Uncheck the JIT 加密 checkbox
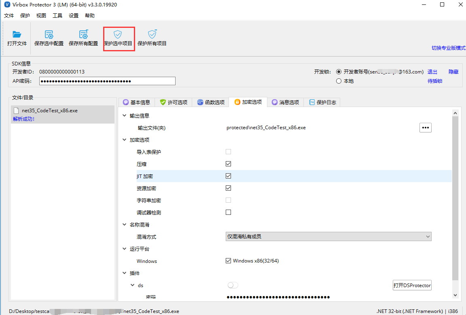Image resolution: width=466 pixels, height=315 pixels. pyautogui.click(x=228, y=176)
